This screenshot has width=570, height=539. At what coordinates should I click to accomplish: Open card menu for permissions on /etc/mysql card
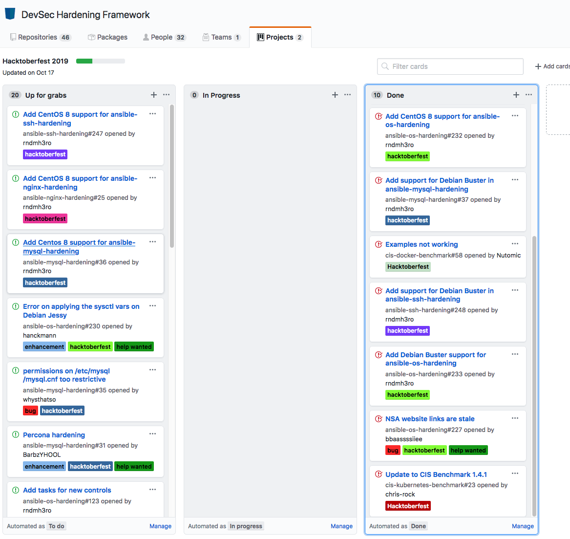pos(153,370)
